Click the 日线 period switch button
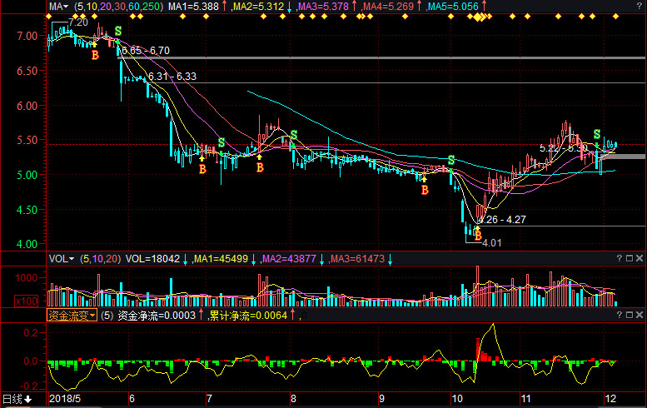647x408 pixels. pos(17,400)
